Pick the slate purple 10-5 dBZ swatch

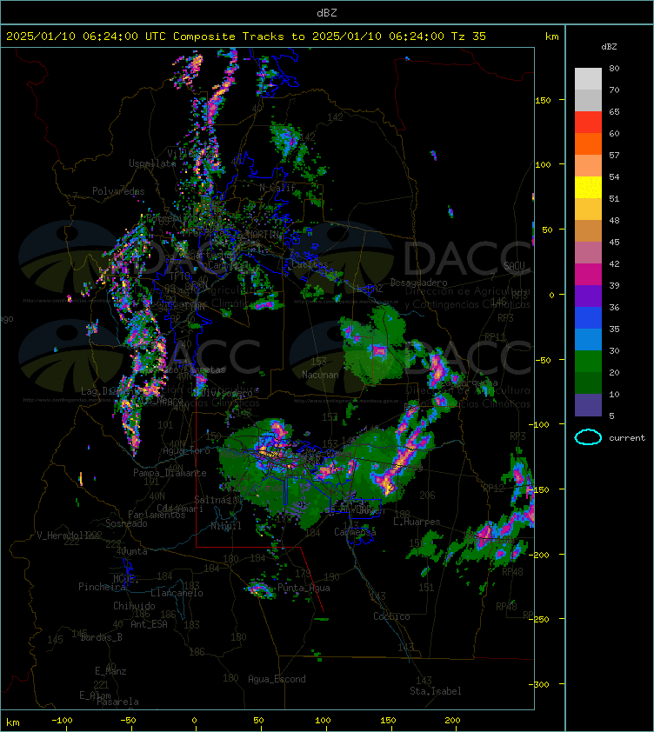click(588, 405)
